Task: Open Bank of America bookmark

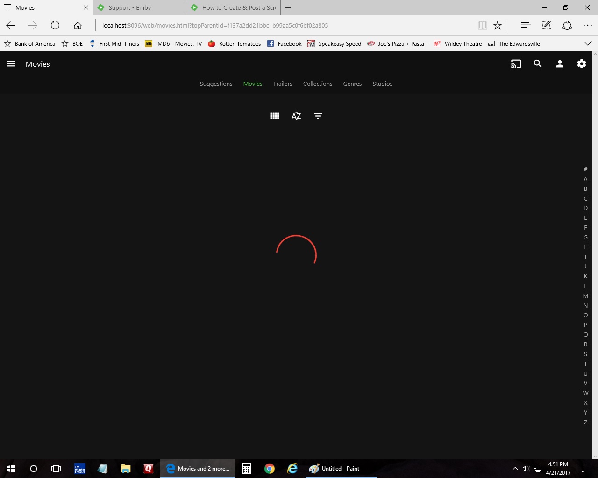Action: [29, 44]
